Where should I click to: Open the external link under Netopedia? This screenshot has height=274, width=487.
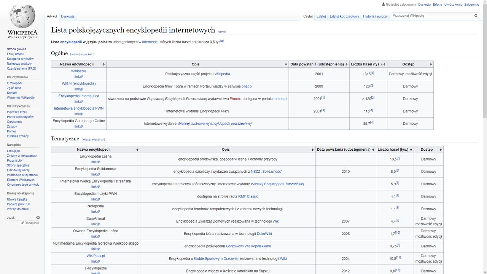click(x=95, y=212)
